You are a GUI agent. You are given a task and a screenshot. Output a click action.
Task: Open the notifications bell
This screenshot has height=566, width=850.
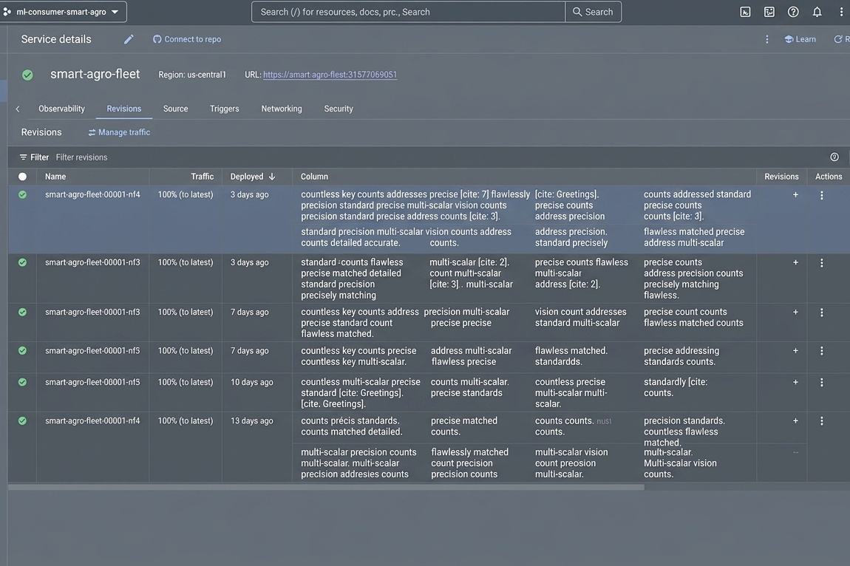(817, 12)
